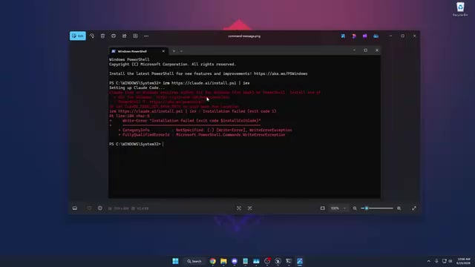Click the scan text icon in bottom bar
Image resolution: width=475 pixels, height=267 pixels.
239,208
